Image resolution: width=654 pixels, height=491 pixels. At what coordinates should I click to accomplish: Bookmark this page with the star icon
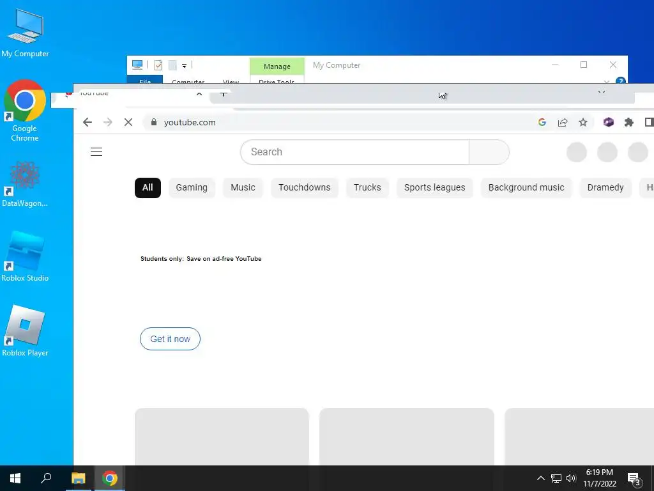point(582,122)
